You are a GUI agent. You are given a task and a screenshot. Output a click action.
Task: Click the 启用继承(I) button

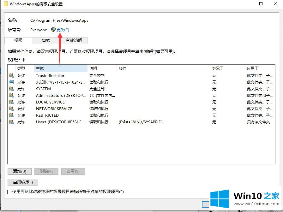coord(23,182)
